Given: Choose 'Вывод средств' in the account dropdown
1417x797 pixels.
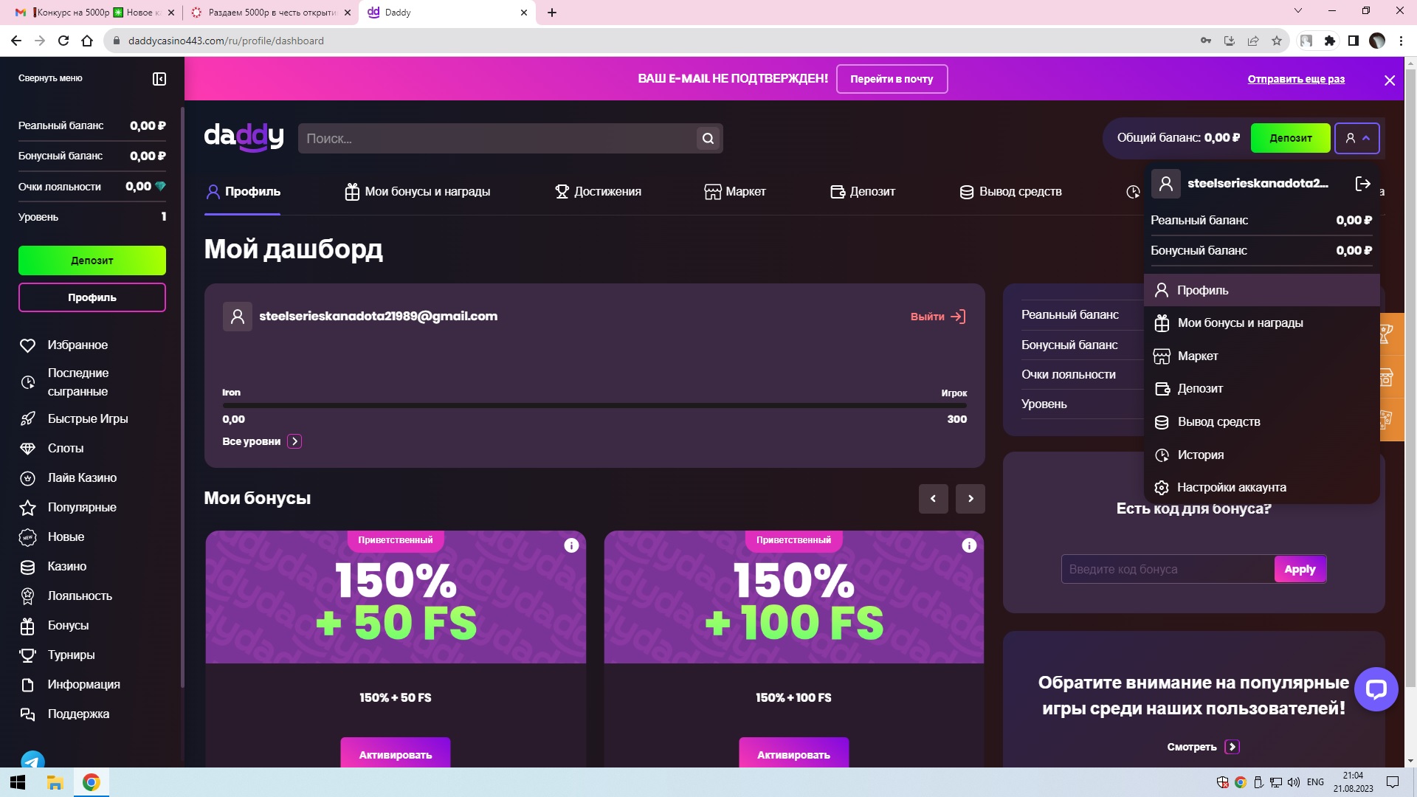Looking at the screenshot, I should (x=1262, y=422).
